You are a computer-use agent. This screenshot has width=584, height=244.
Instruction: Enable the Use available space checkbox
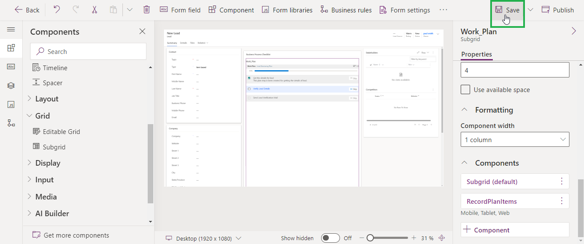pos(465,89)
